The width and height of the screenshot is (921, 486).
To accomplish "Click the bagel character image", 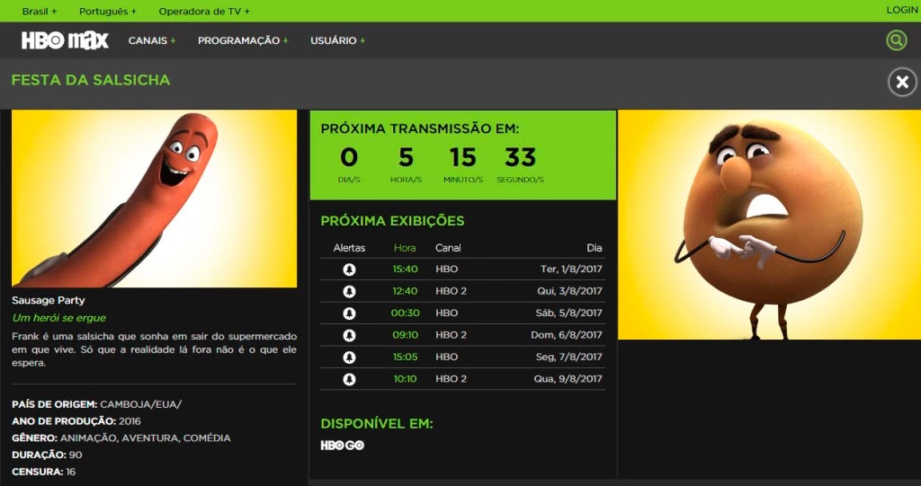I will point(769,225).
